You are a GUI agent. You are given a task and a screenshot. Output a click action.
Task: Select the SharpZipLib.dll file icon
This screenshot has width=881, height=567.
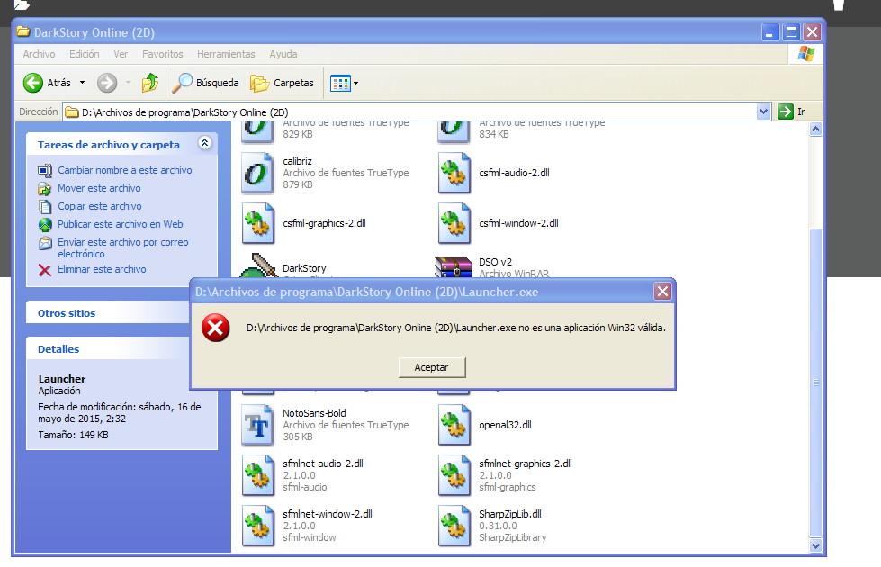click(454, 526)
